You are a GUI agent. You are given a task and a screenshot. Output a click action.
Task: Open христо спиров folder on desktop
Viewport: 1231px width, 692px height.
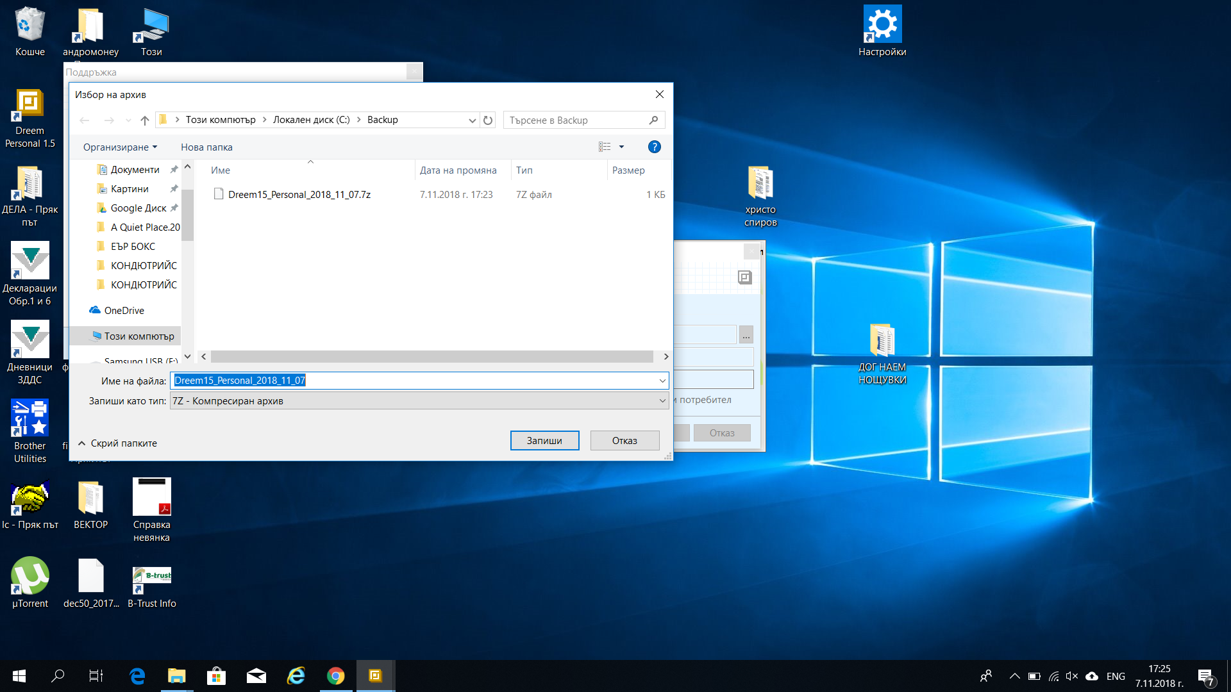[x=760, y=197]
